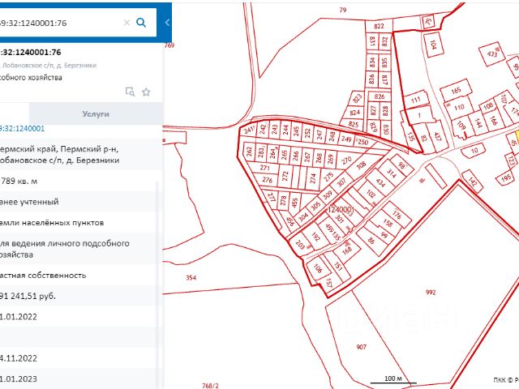Click the locate-on-map icon beside the star
This screenshot has width=519, height=389.
[130, 92]
